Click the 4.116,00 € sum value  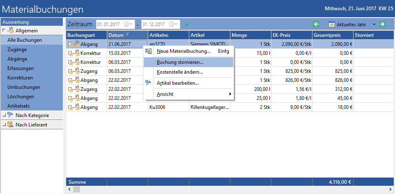point(340,182)
